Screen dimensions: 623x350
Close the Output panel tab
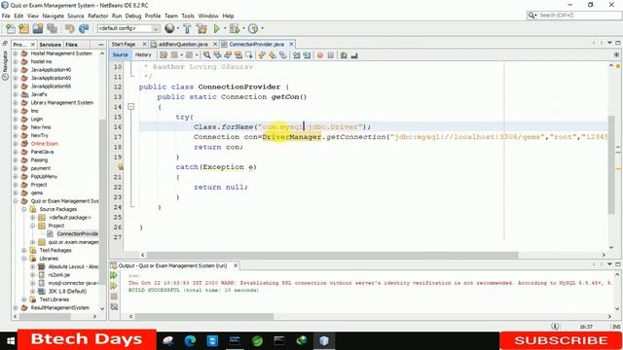[236, 265]
